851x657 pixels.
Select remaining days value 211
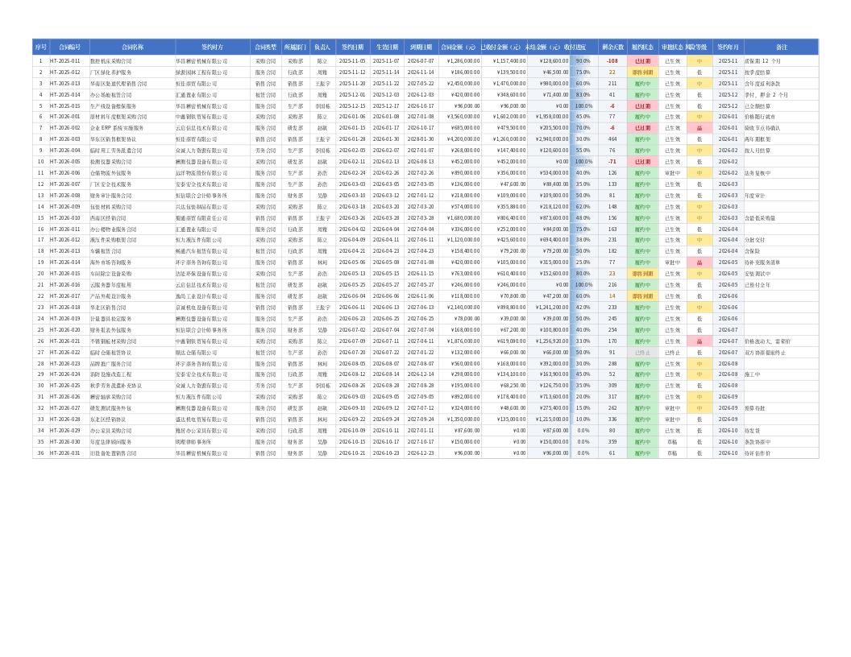tap(612, 84)
